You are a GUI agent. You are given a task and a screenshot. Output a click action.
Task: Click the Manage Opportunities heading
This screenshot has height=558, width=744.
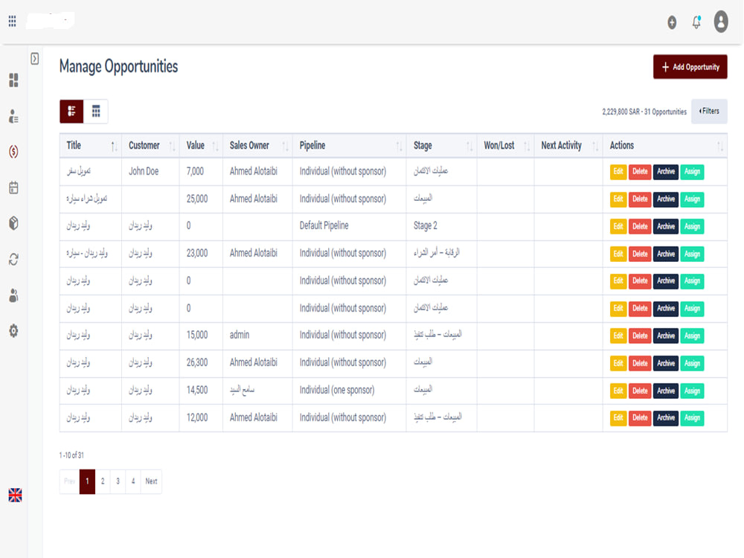pyautogui.click(x=118, y=66)
